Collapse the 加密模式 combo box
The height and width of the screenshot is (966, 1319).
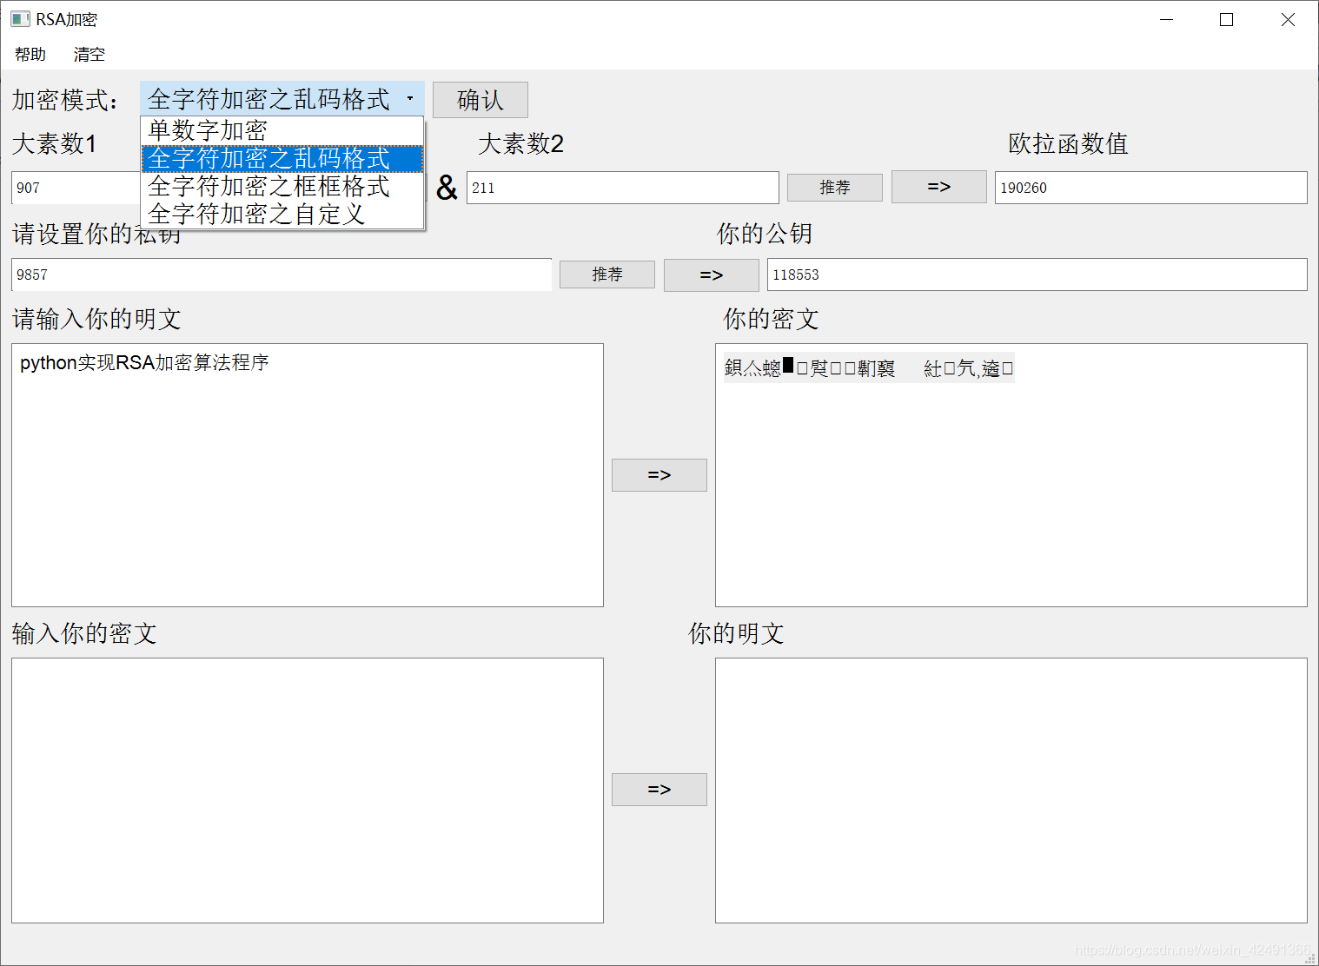click(282, 99)
